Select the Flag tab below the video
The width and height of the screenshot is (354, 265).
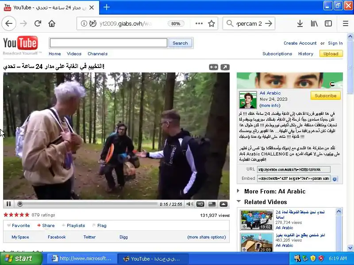click(x=100, y=225)
